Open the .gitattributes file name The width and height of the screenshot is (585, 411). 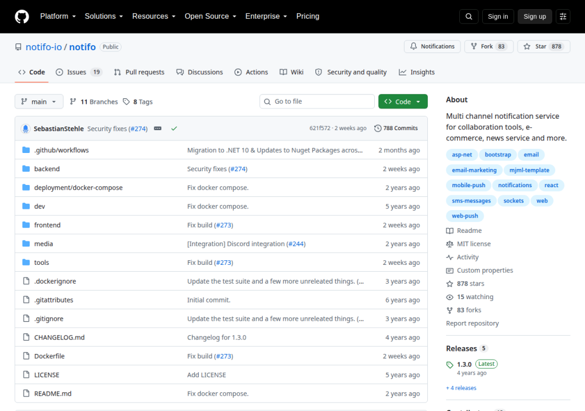point(54,300)
